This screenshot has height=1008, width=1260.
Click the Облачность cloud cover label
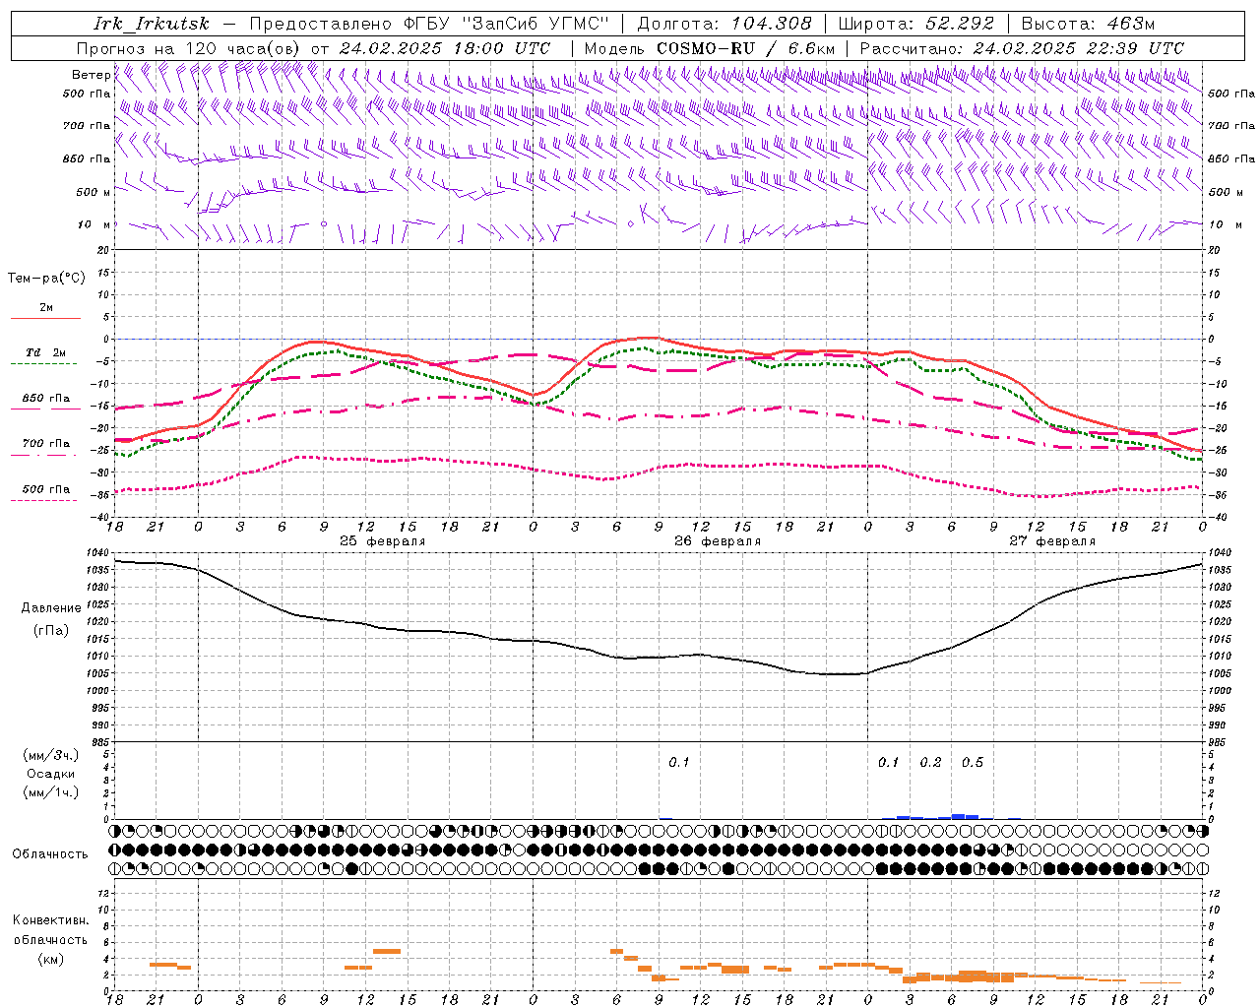50,854
